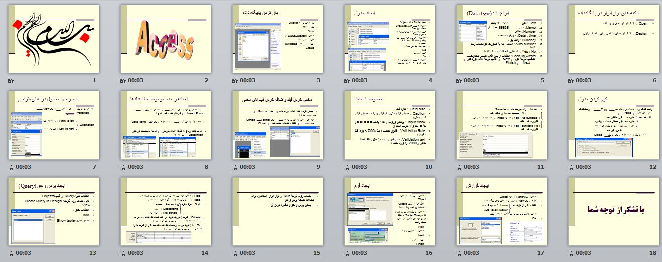Click the star icon beneath slide 7
Image resolution: width=662 pixels, height=262 pixels.
pos(11,167)
